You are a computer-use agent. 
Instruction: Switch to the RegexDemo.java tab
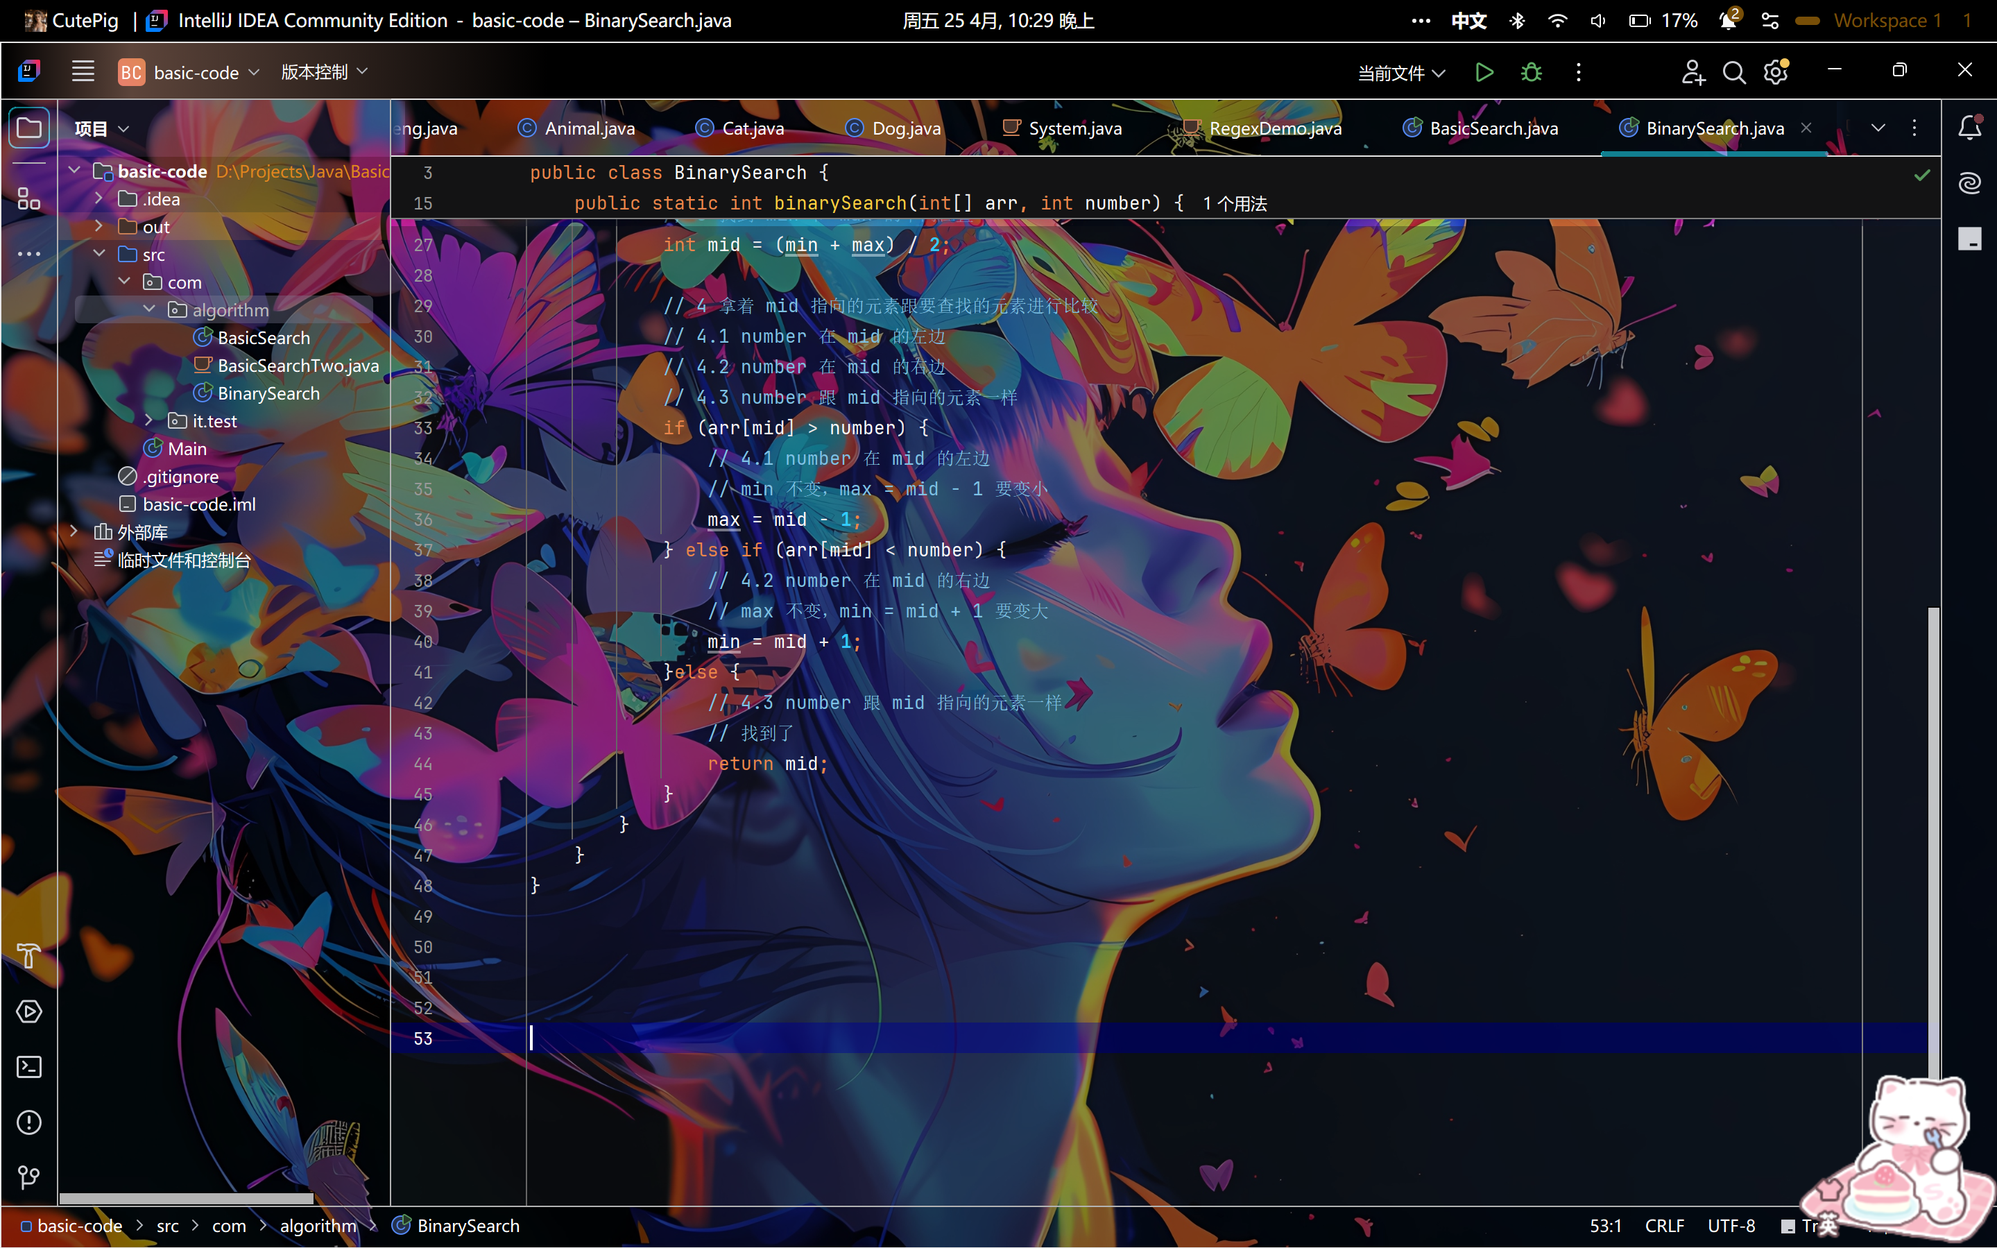(x=1262, y=128)
